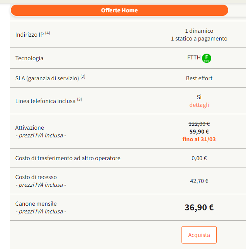
Task: Click the '1 statico a pagamento' text
Action: (x=199, y=39)
